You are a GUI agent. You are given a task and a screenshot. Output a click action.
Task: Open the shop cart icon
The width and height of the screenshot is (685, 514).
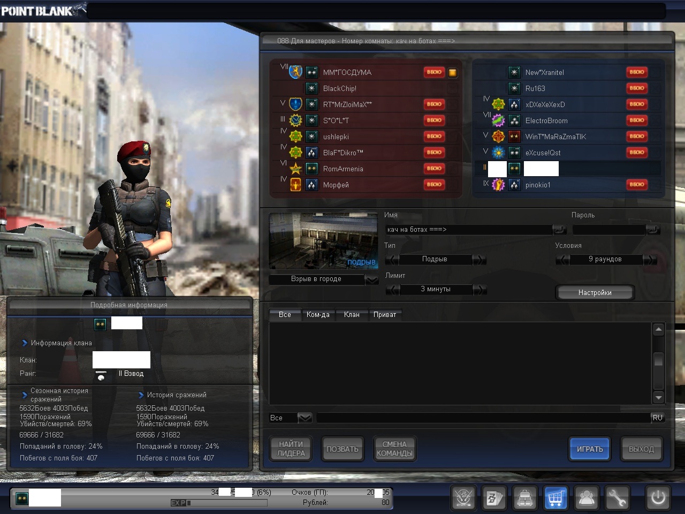point(555,498)
